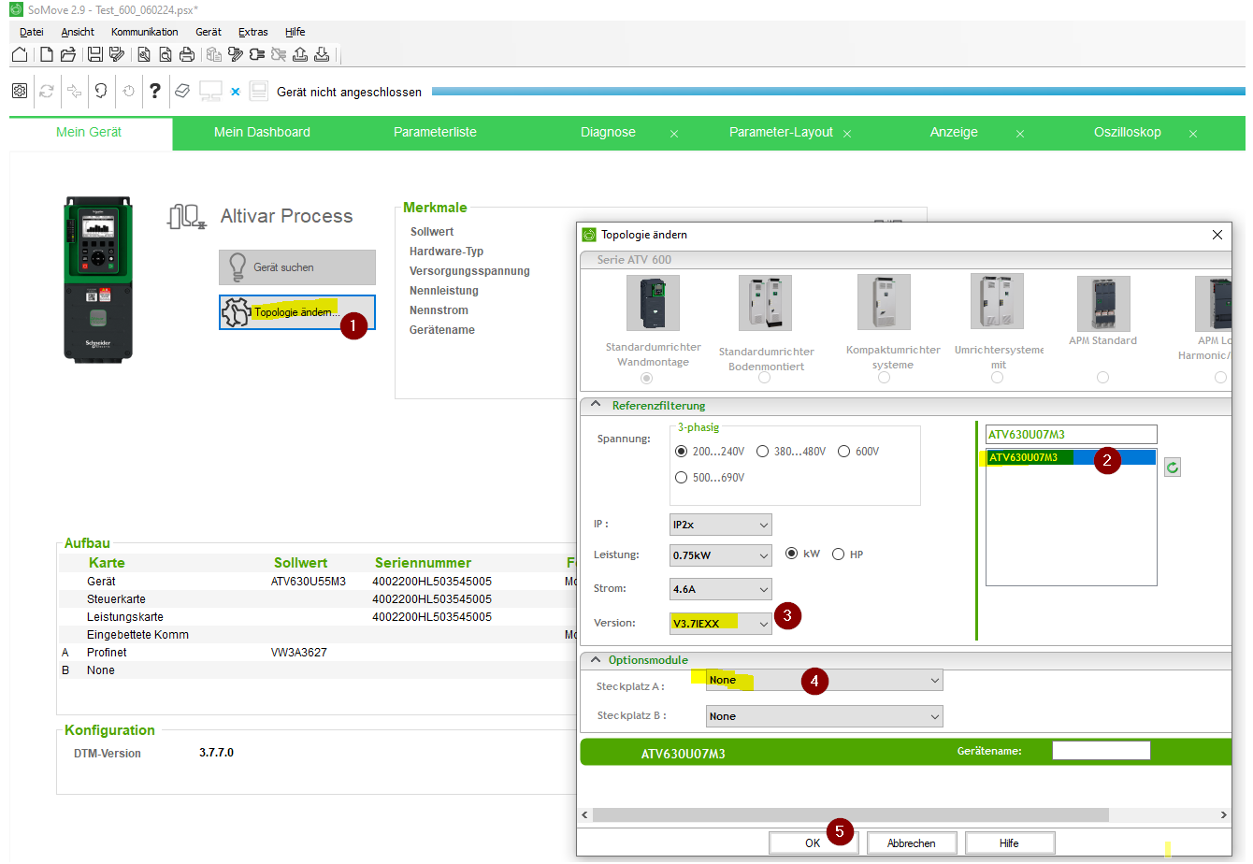Viewport: 1253px width, 864px height.
Task: Choose the 500...690V voltage option
Action: point(681,478)
